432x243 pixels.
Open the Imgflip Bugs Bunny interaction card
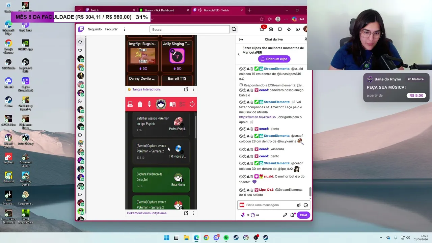(143, 56)
